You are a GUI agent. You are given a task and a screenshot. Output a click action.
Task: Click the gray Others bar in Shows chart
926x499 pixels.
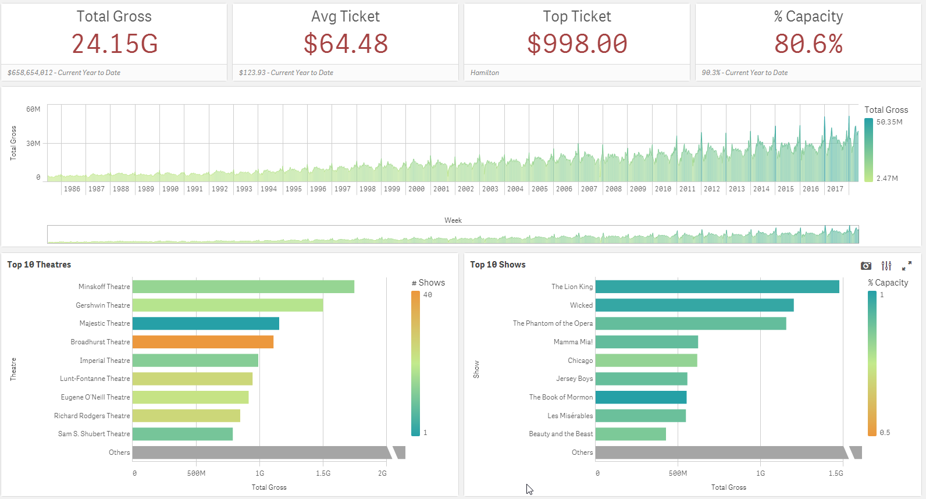coord(729,452)
